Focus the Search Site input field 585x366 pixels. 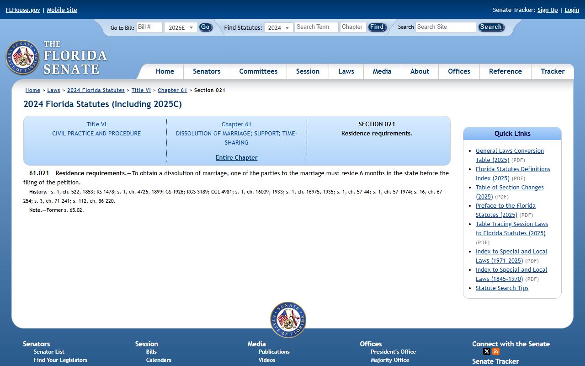click(x=446, y=27)
